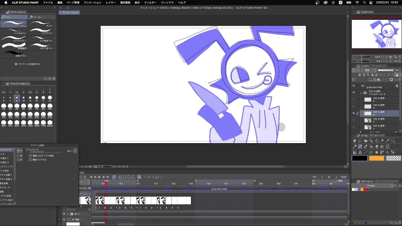Enable specify by size on screen checkbox

(x=30, y=156)
